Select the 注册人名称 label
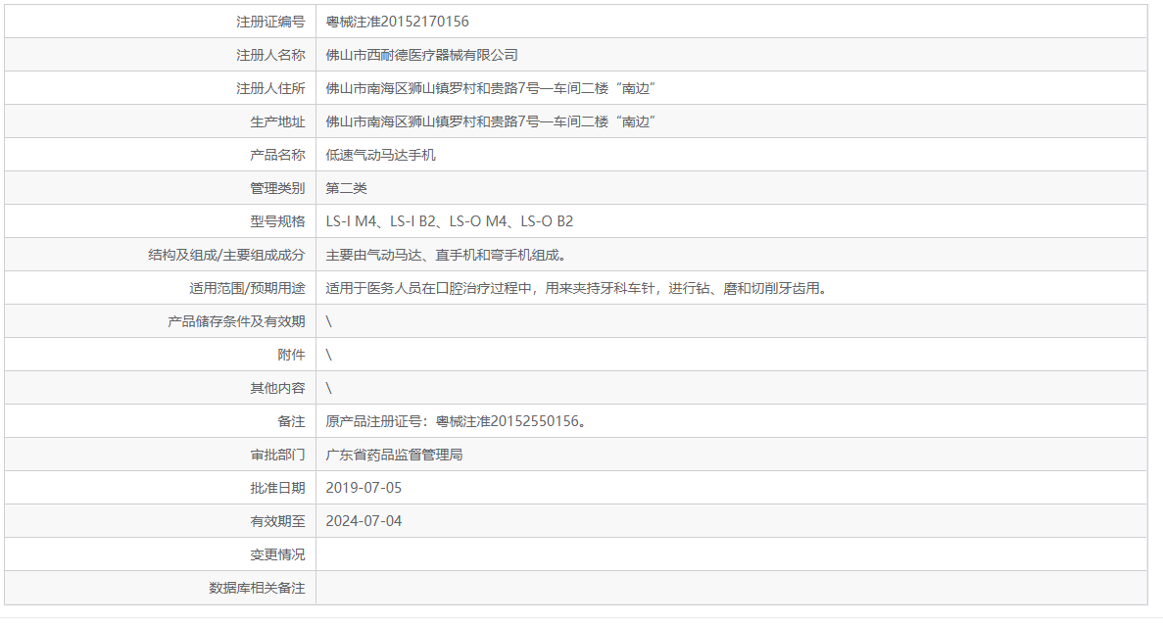The image size is (1163, 625). click(270, 55)
